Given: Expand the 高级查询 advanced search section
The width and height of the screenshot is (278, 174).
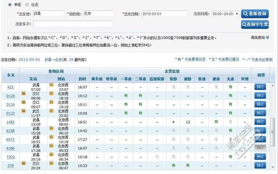Looking at the screenshot, I should (260, 38).
